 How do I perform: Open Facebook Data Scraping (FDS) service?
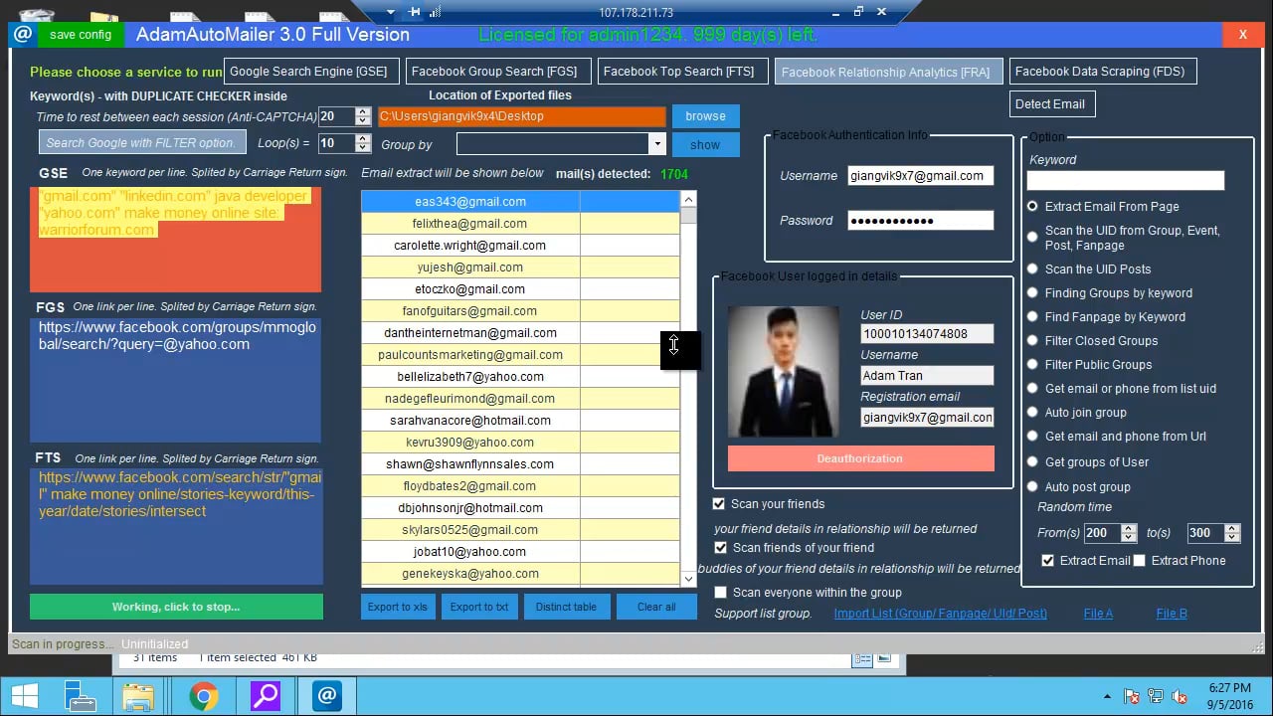[x=1102, y=72]
